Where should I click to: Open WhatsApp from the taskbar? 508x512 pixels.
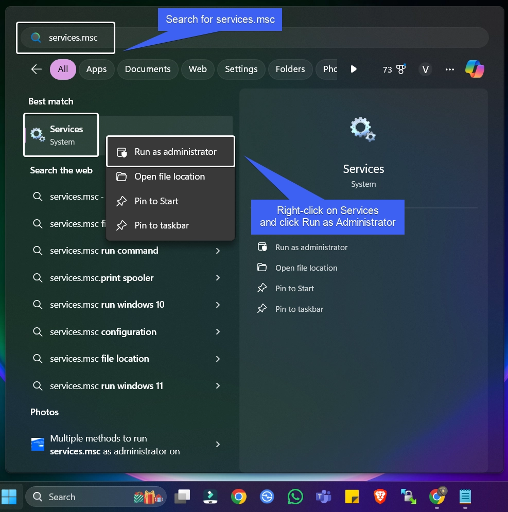point(295,497)
